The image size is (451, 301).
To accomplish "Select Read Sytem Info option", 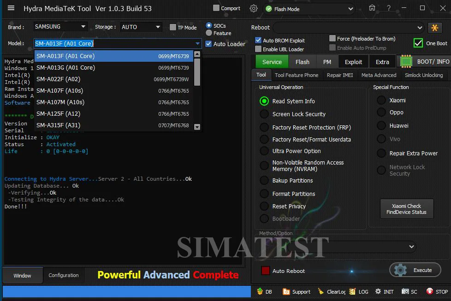I will coord(264,101).
